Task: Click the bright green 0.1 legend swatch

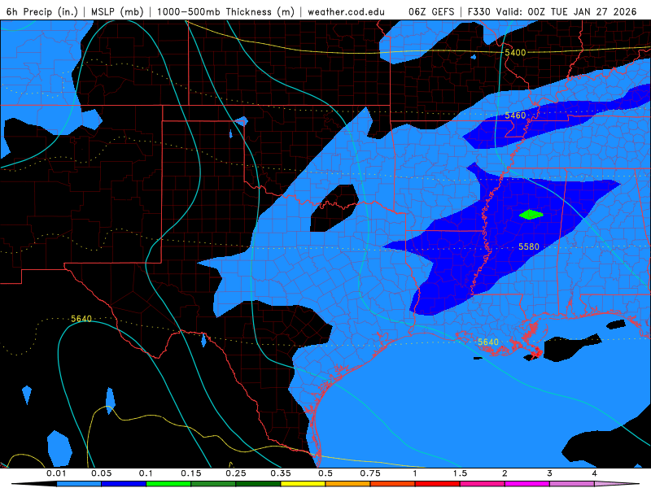Action: tap(168, 484)
